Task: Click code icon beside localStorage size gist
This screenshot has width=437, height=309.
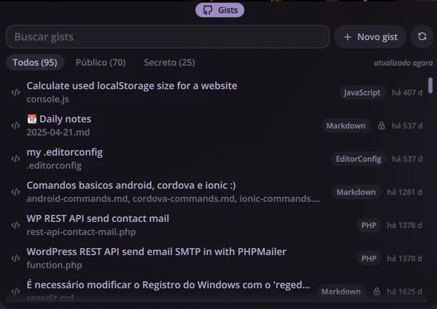Action: pyautogui.click(x=16, y=93)
